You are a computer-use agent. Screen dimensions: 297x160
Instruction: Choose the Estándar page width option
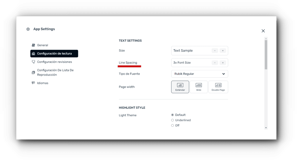(x=180, y=87)
